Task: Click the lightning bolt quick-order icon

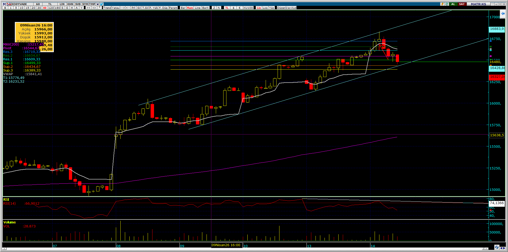Action: [442, 4]
